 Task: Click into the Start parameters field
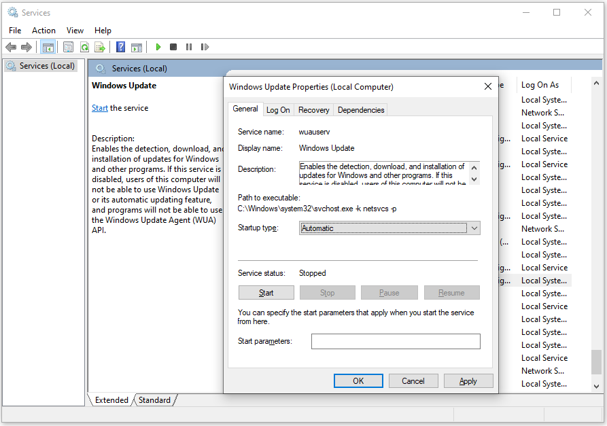[396, 341]
